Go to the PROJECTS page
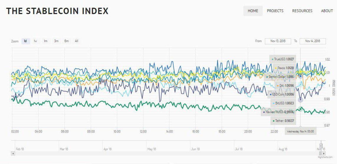The image size is (337, 164). (x=275, y=11)
